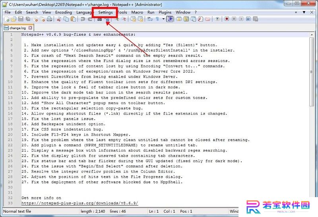Viewport: 318px width, 217px height.
Task: Click the Cut scissors icon
Action: [59, 19]
